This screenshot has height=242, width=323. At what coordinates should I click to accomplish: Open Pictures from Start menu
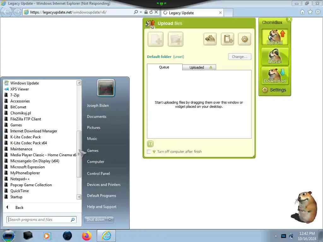coord(94,128)
